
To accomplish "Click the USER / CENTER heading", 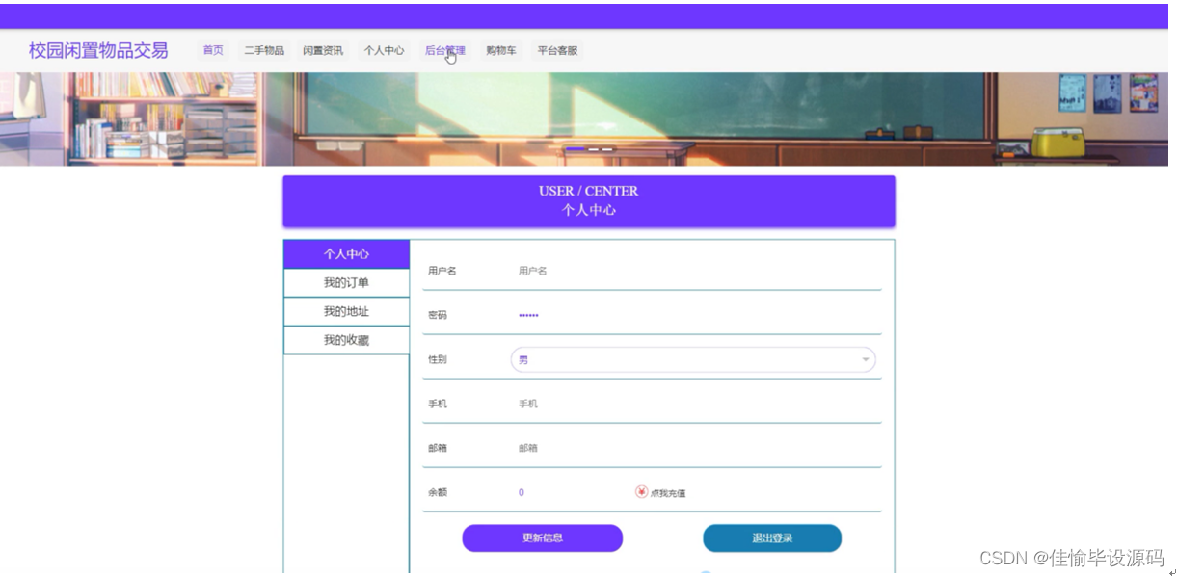I will 588,191.
